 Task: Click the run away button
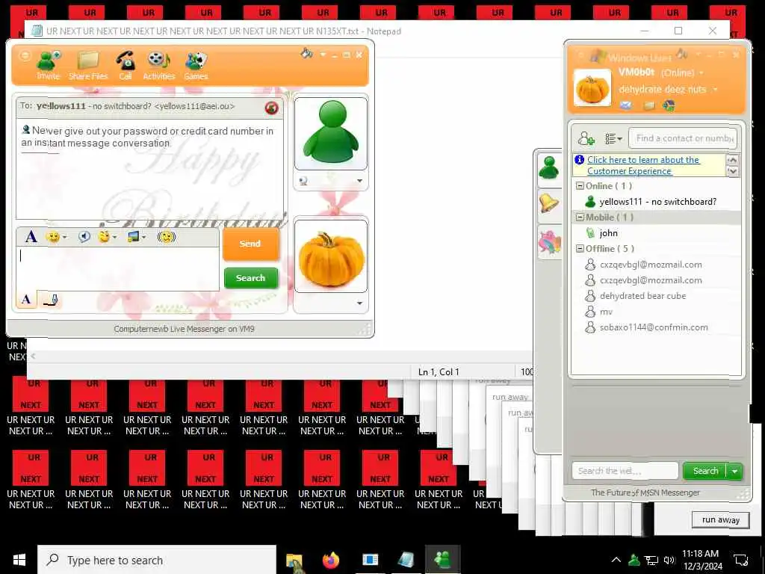[x=721, y=520]
